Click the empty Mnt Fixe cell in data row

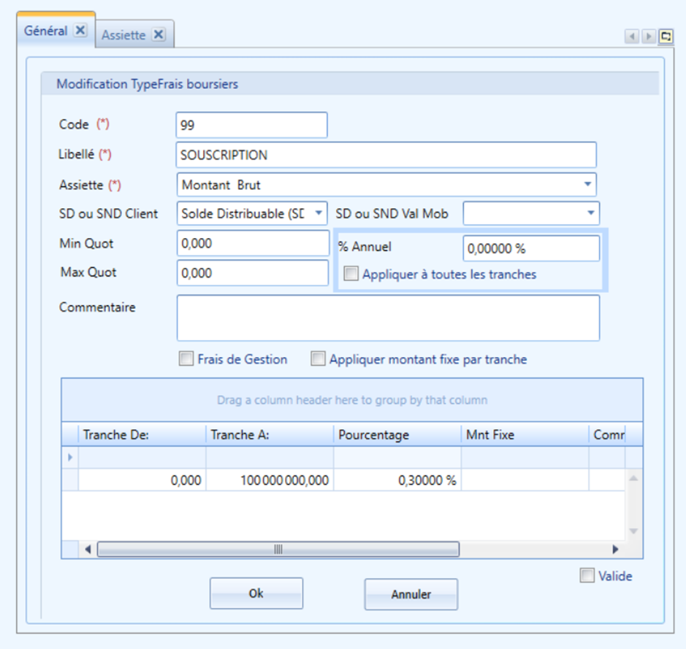point(525,480)
